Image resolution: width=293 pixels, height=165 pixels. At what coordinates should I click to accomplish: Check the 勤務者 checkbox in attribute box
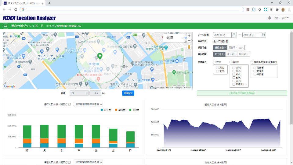pos(255,71)
